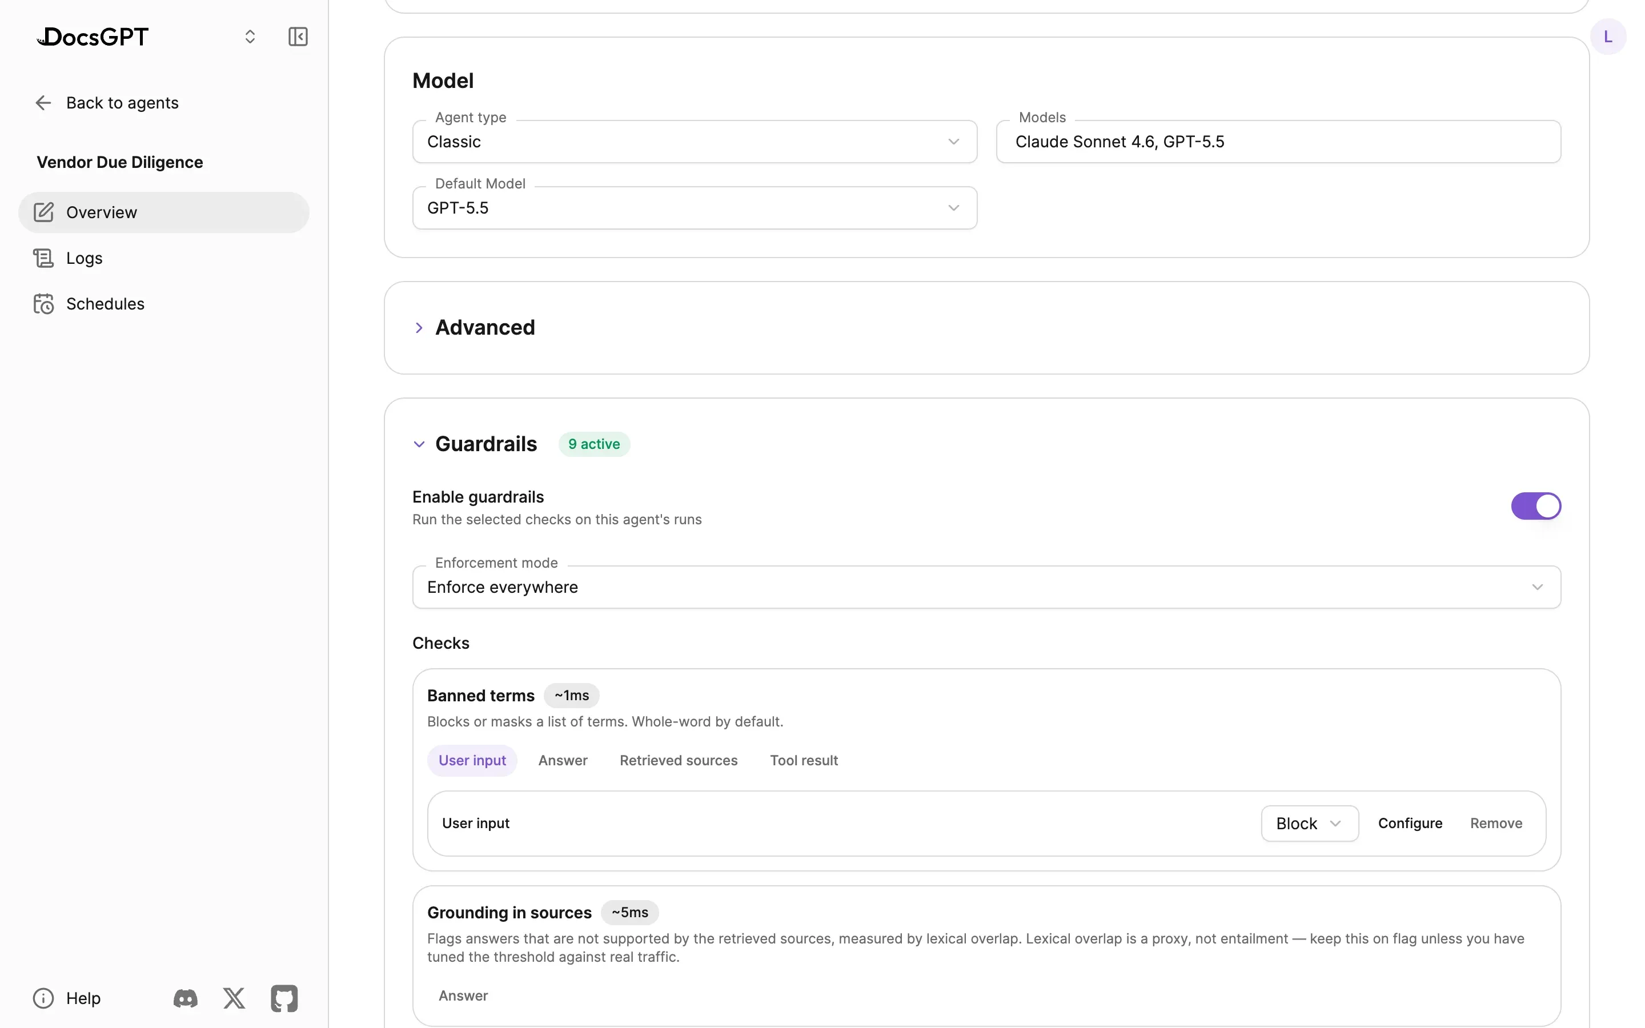The height and width of the screenshot is (1028, 1645).
Task: Open Schedules in the sidebar
Action: pyautogui.click(x=164, y=303)
